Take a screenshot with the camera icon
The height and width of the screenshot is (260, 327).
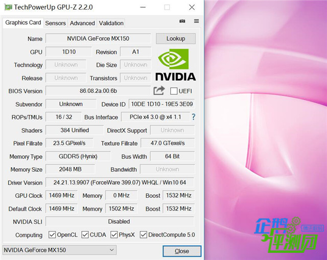click(182, 21)
